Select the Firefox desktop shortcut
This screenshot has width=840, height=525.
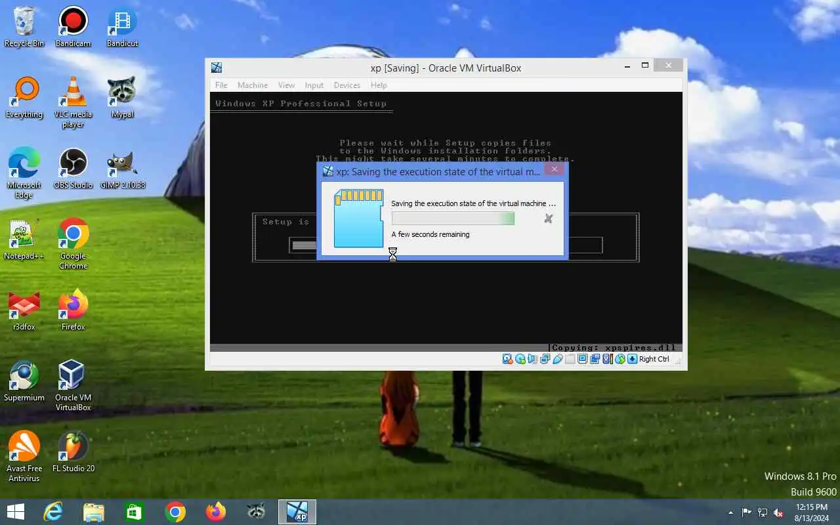click(x=73, y=310)
